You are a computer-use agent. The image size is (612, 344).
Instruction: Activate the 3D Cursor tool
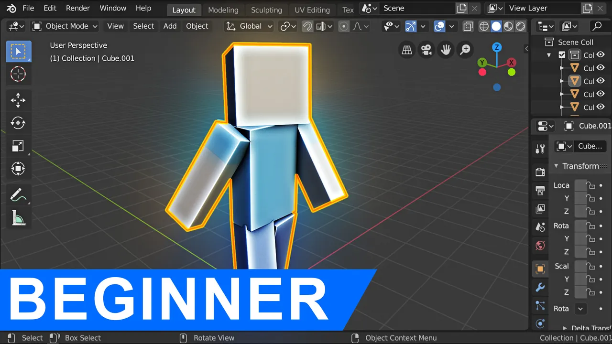(x=18, y=74)
